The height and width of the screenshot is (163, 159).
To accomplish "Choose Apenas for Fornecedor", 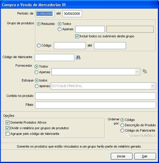I will tap(36, 72).
